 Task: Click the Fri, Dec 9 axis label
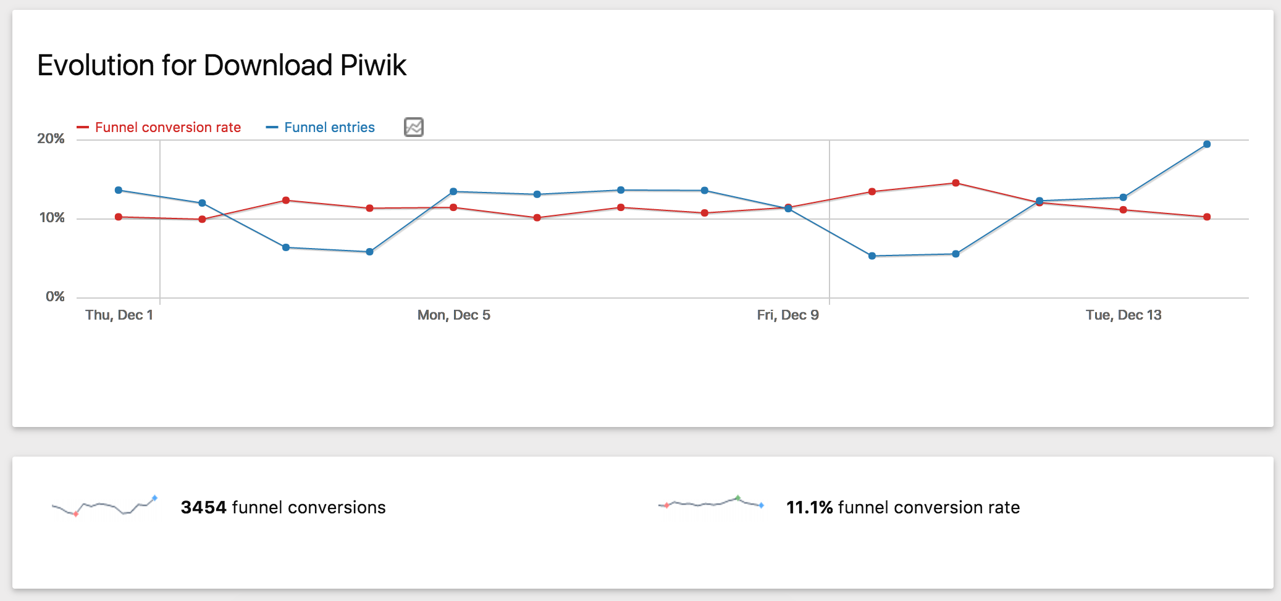tap(787, 315)
